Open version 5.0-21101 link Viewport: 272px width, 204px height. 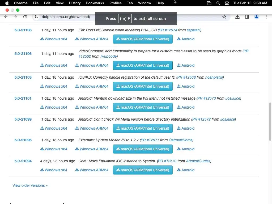(23, 98)
